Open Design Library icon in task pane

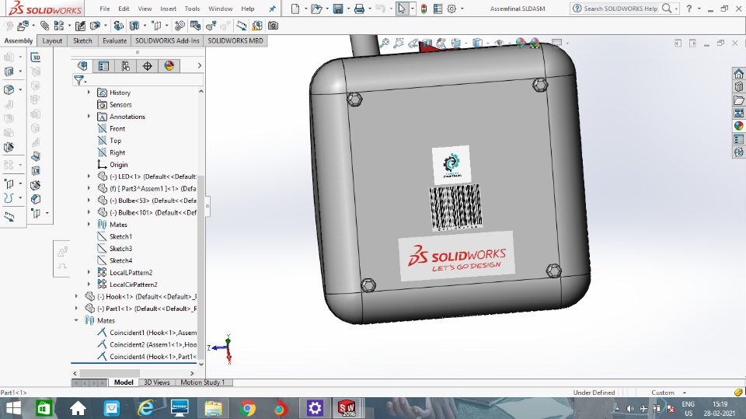pyautogui.click(x=738, y=86)
